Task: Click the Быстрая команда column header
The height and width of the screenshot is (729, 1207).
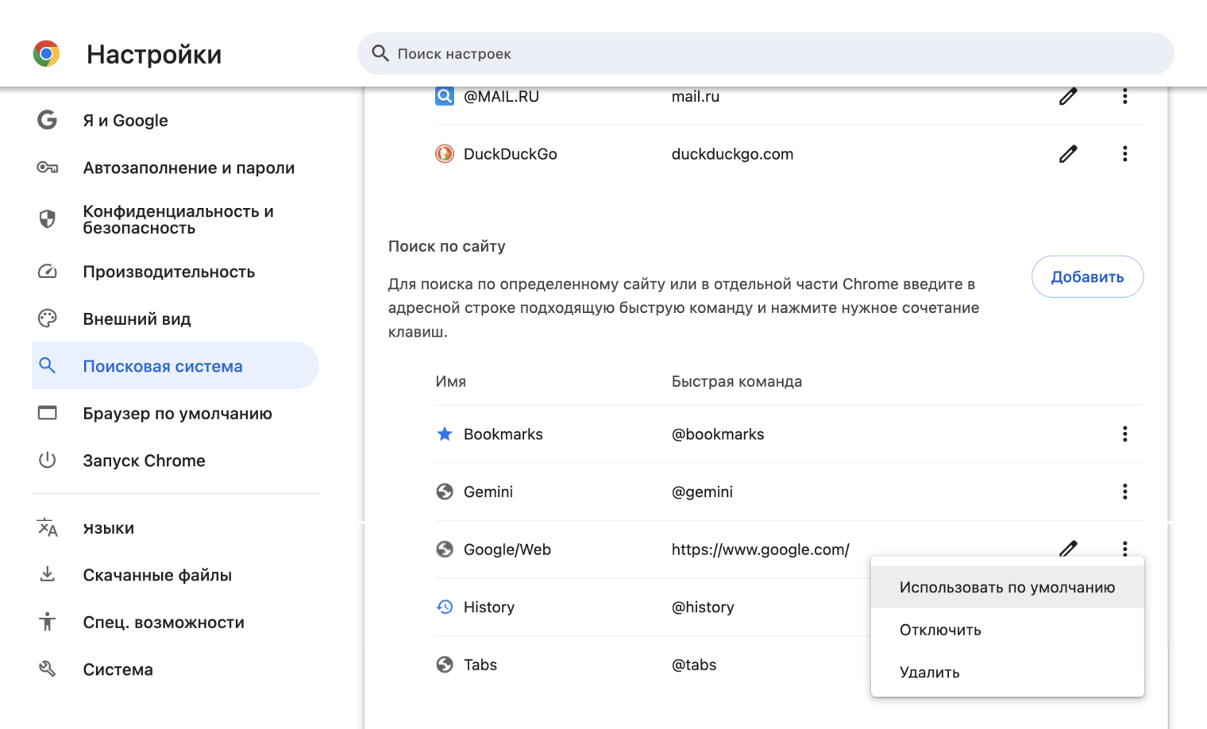Action: [737, 381]
